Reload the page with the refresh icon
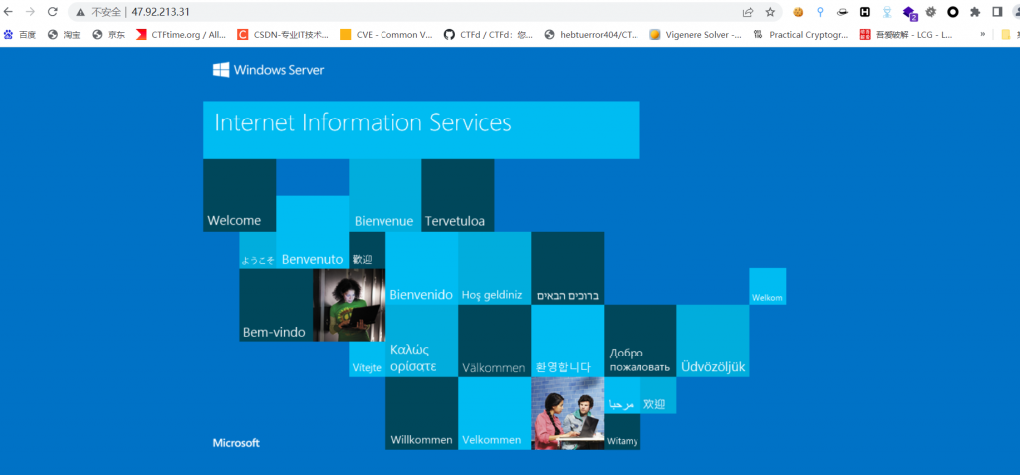 click(52, 12)
